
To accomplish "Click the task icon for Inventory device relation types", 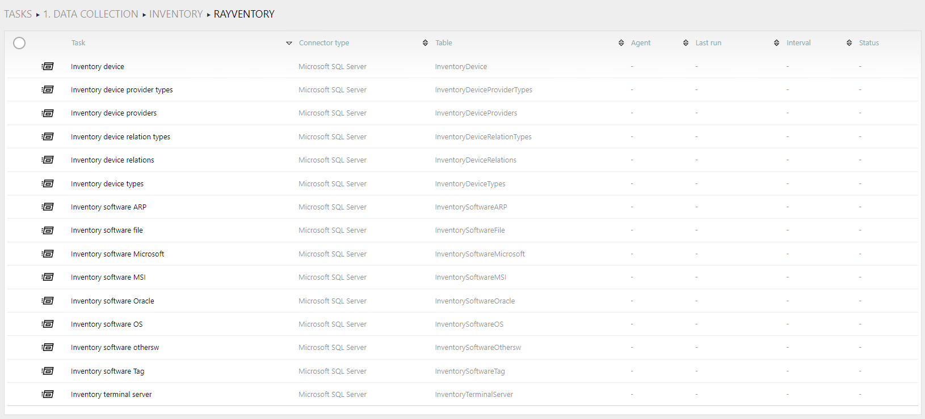I will (x=48, y=136).
